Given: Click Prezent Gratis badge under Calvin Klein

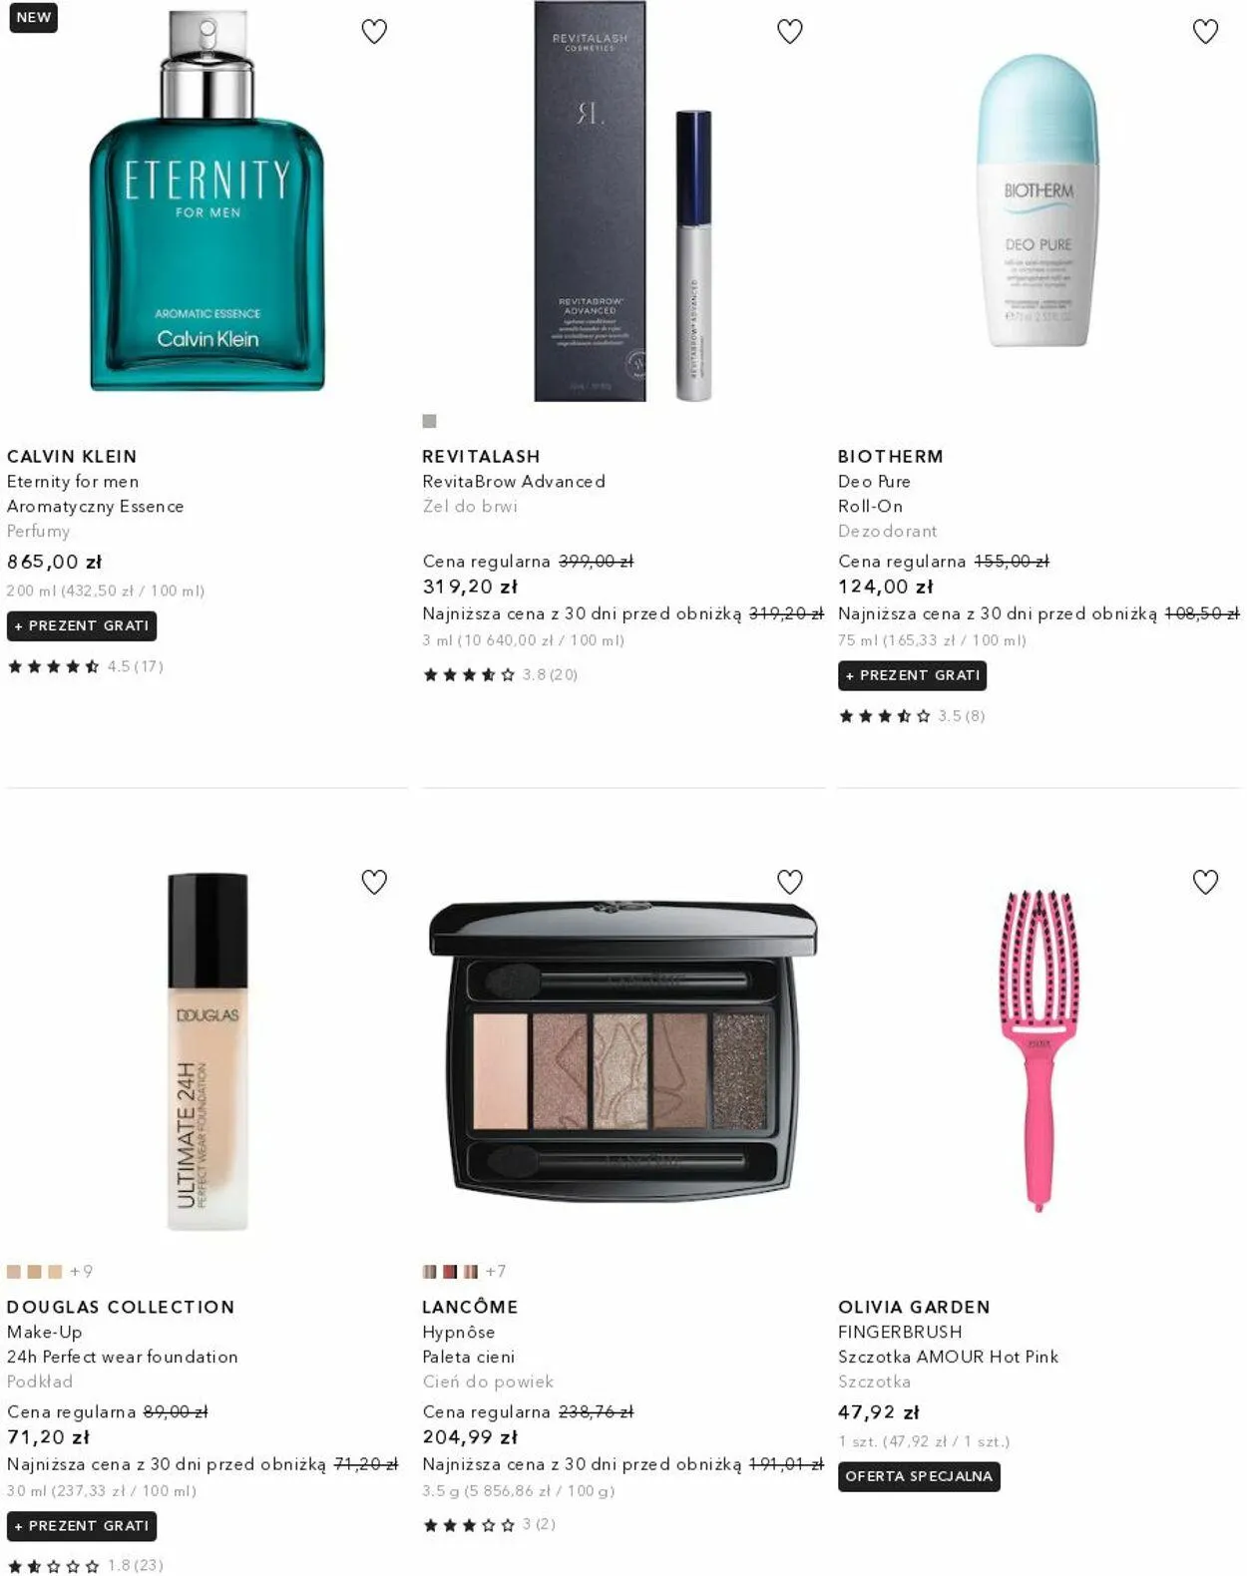Looking at the screenshot, I should click(82, 626).
